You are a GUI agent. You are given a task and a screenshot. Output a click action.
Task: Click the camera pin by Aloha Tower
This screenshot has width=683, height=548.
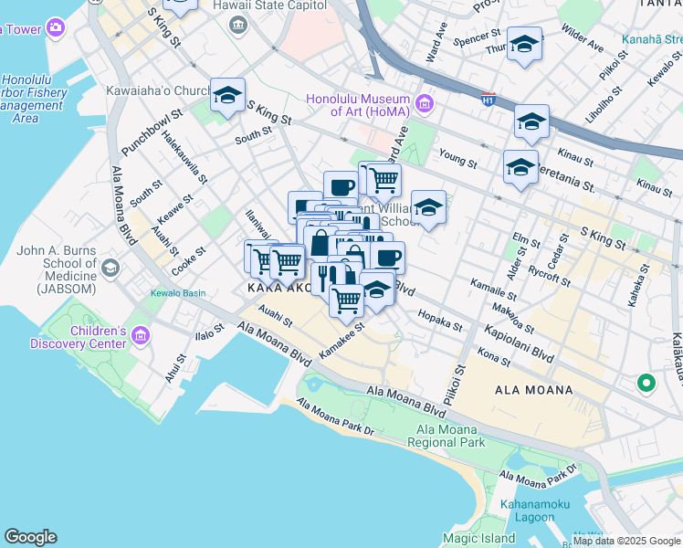(x=56, y=28)
